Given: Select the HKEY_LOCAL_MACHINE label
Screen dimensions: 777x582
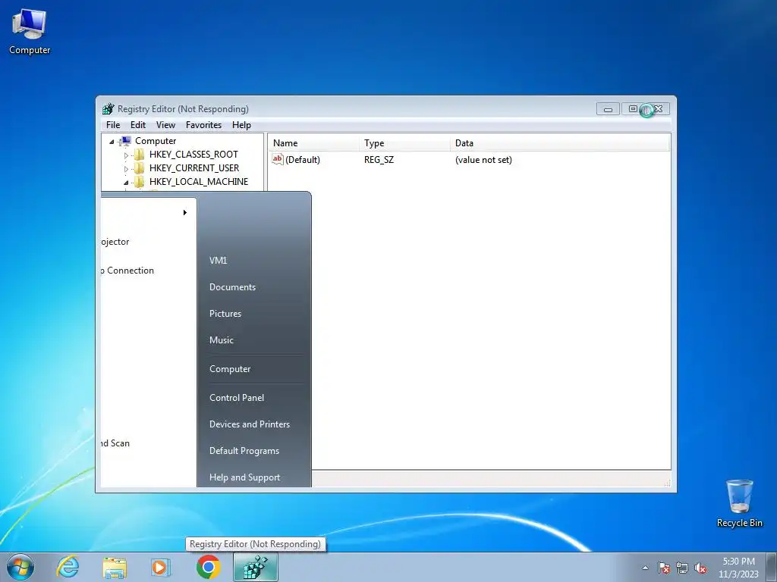Looking at the screenshot, I should [x=199, y=182].
